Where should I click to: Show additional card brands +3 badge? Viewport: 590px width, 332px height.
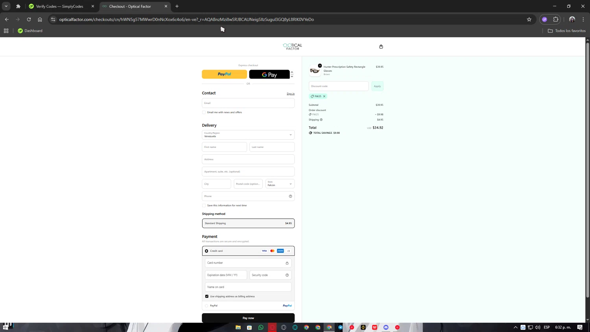point(288,251)
